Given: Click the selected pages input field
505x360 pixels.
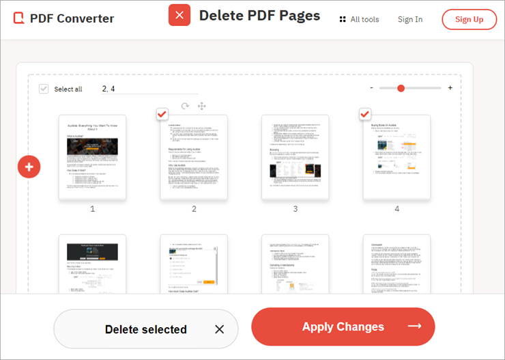Looking at the screenshot, I should [149, 89].
